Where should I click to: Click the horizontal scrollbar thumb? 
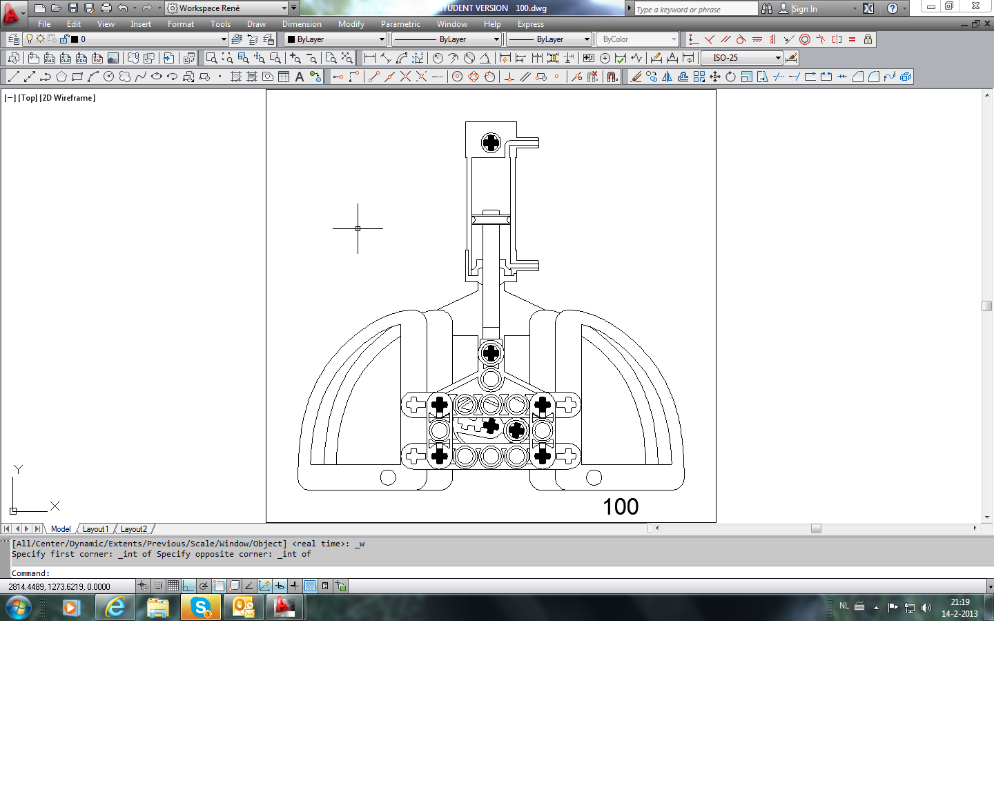click(x=816, y=528)
